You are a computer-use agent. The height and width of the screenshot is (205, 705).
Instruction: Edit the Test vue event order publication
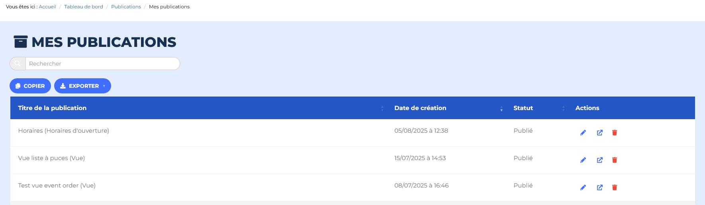point(583,188)
